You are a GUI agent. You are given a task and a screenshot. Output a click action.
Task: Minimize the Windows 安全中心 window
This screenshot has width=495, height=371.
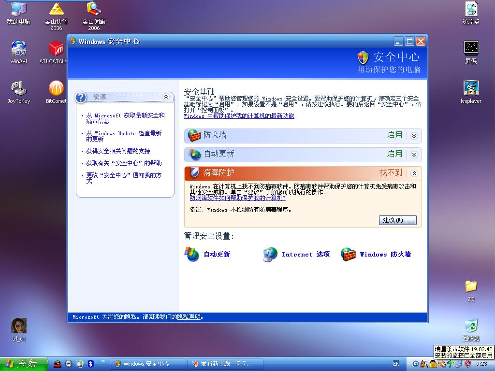tap(398, 42)
